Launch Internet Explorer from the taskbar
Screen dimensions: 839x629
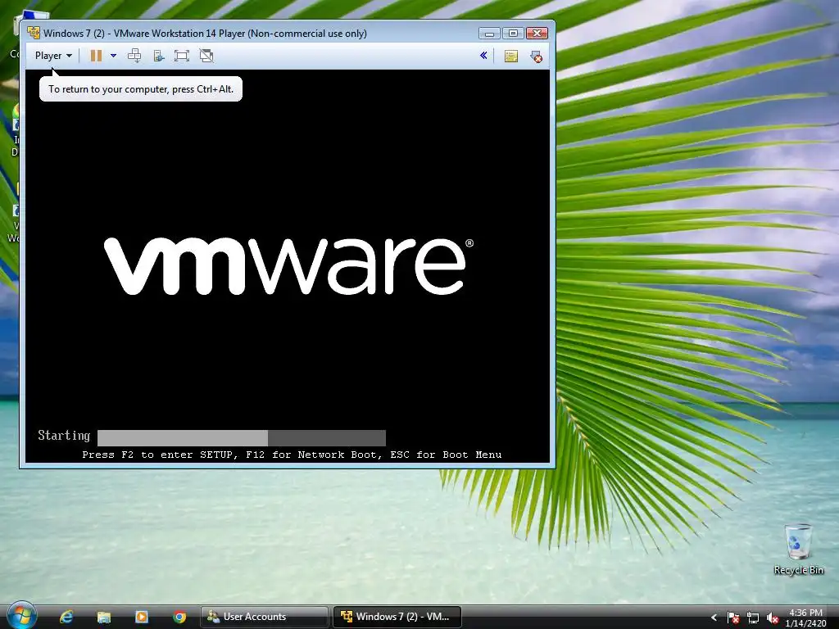click(x=66, y=617)
